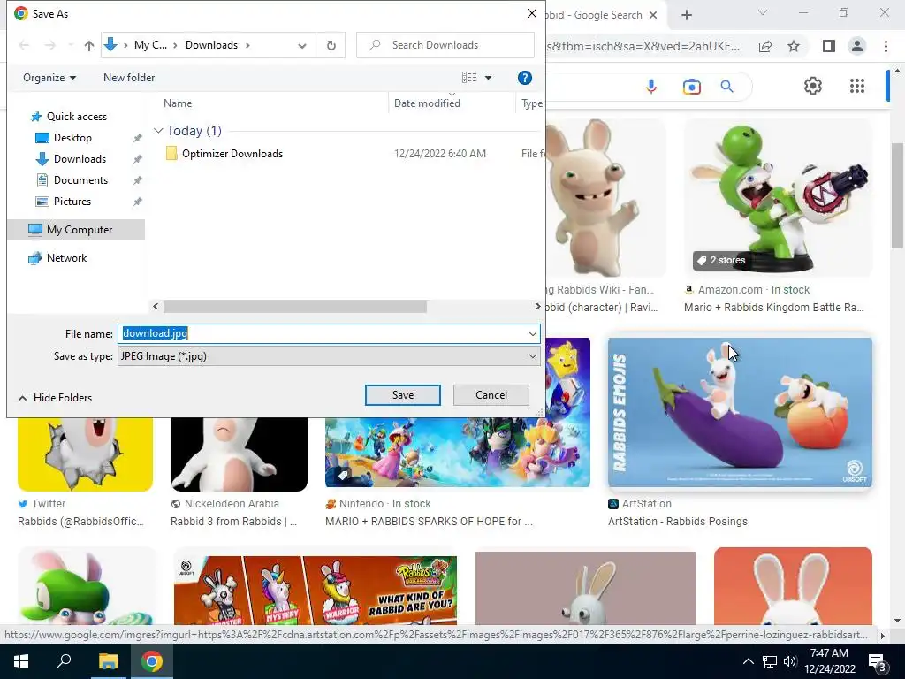This screenshot has height=679, width=905.
Task: Open taskbar search
Action: tap(64, 661)
